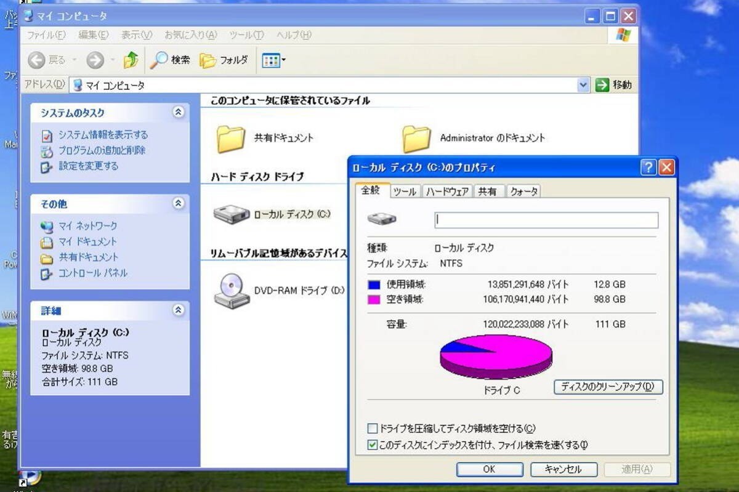739x492 pixels.
Task: Open the views button dropdown arrow
Action: click(283, 60)
